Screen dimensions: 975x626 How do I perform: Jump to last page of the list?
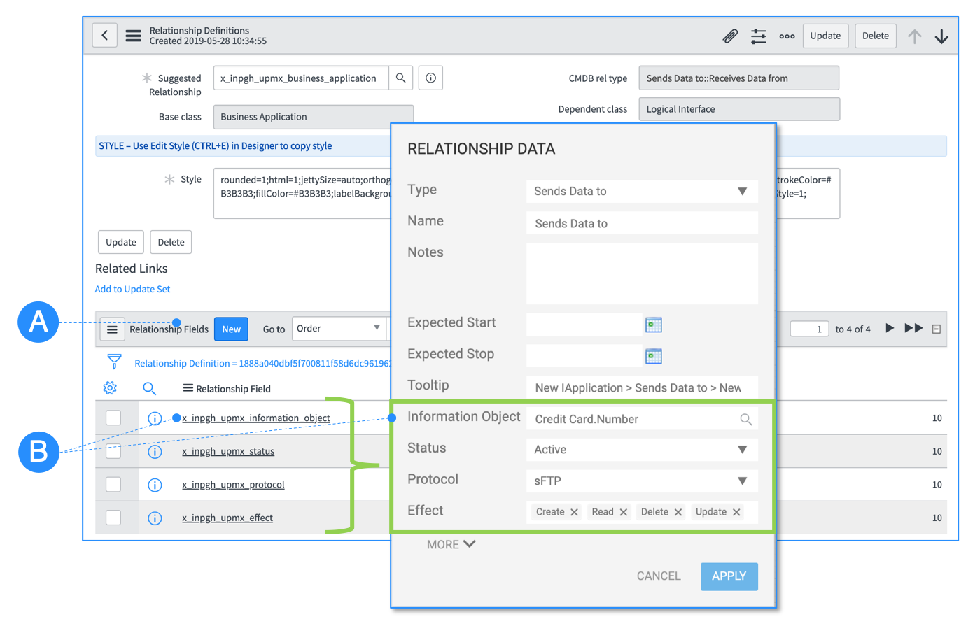[913, 328]
